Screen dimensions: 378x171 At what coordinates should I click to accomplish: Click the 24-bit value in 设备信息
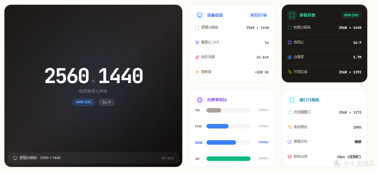point(262,57)
